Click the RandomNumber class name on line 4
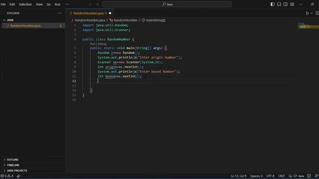This screenshot has height=179, width=319. (x=119, y=39)
